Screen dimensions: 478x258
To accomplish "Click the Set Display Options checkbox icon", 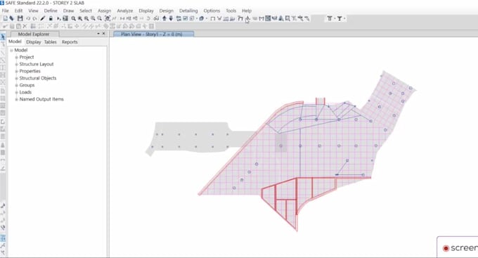I will pos(186,18).
